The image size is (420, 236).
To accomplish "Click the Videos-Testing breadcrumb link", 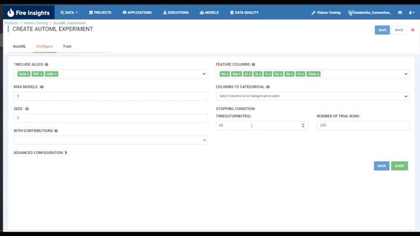I will [35, 23].
